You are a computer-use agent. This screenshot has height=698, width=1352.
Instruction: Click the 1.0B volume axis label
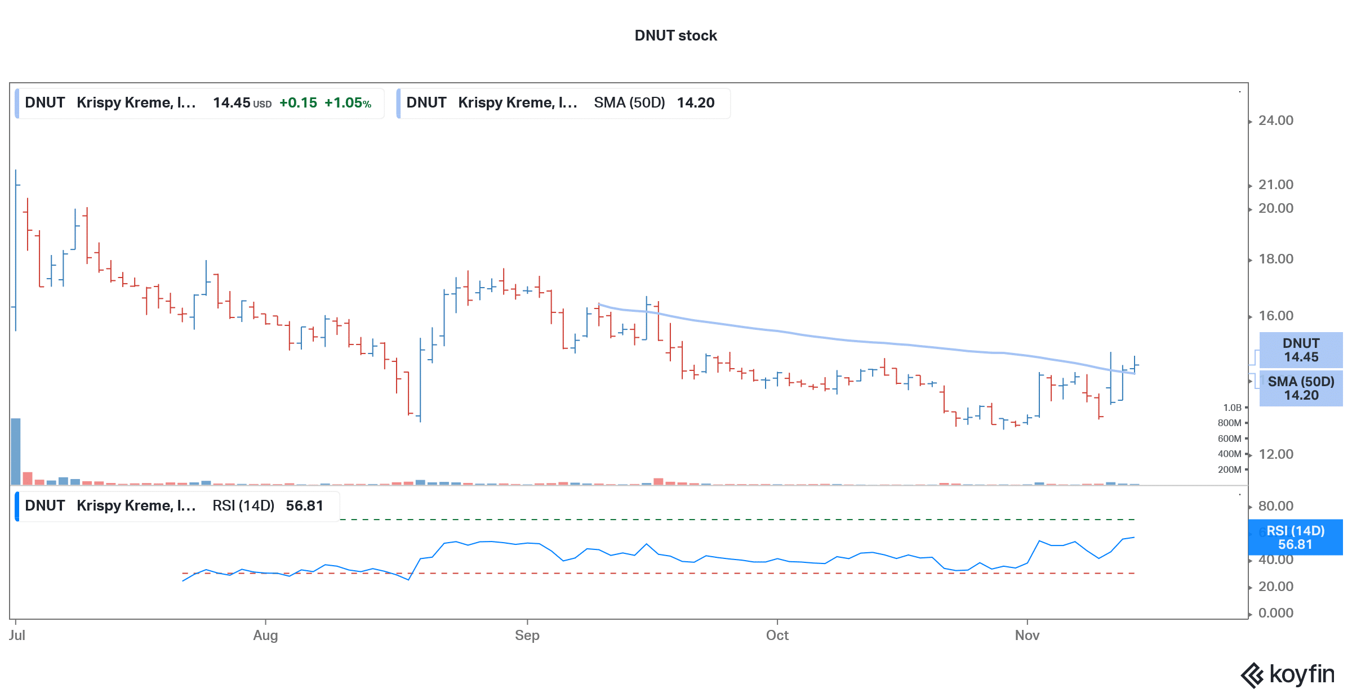tap(1232, 408)
